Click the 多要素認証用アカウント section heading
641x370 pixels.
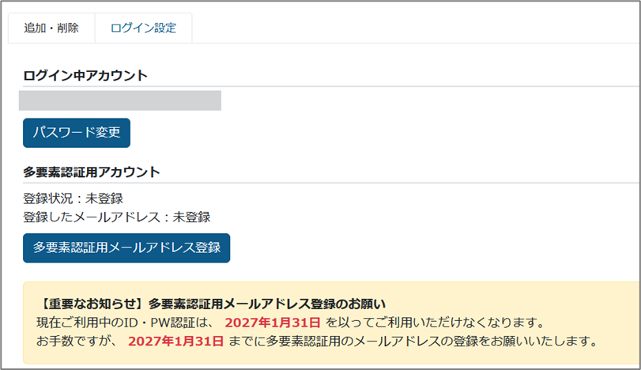(x=92, y=172)
